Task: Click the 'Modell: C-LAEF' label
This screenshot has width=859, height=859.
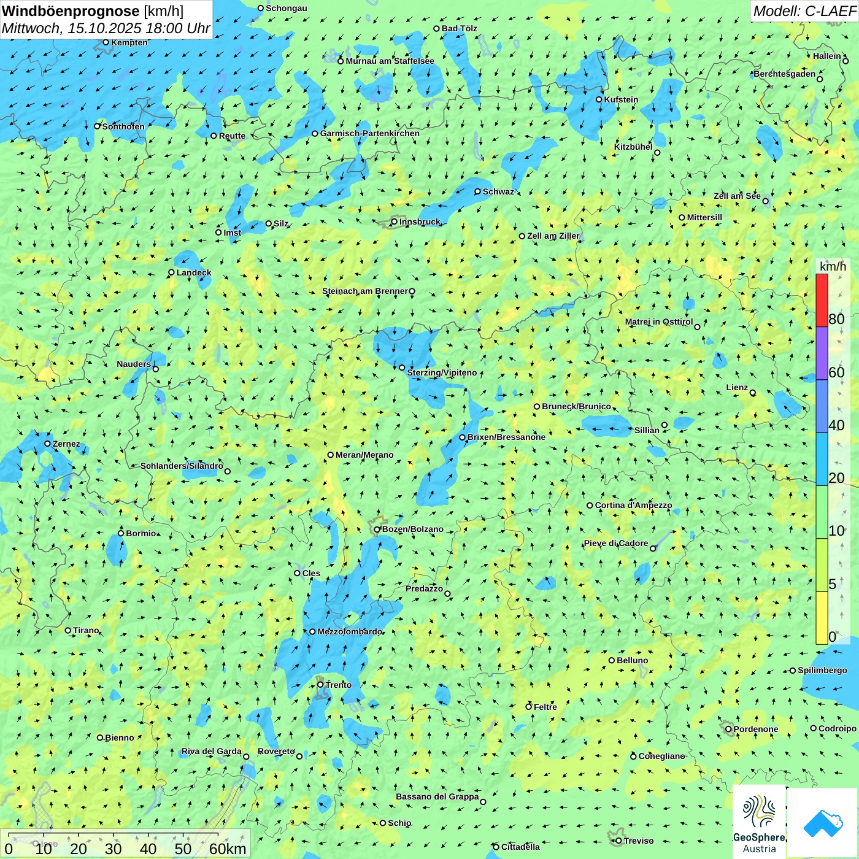Action: tap(804, 11)
